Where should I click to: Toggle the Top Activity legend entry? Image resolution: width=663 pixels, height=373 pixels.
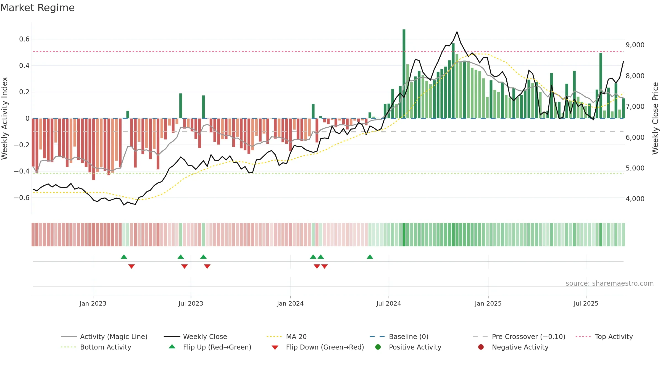click(604, 337)
